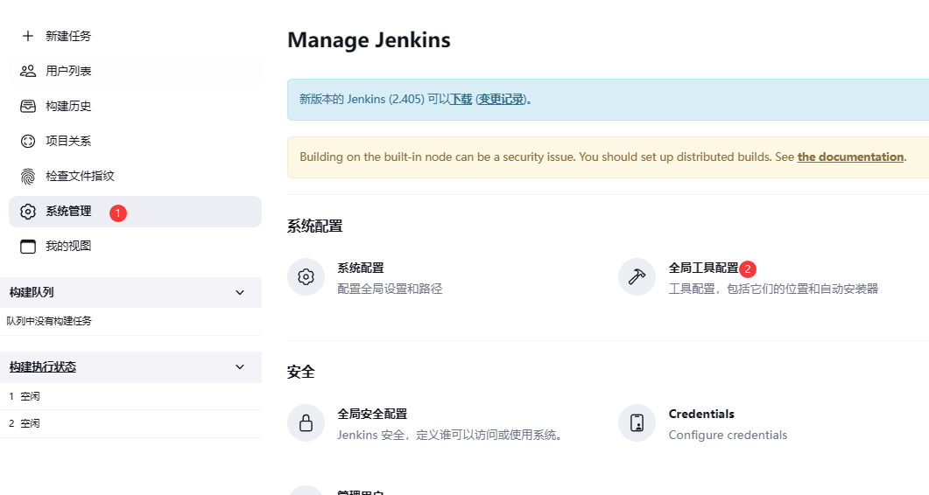The image size is (929, 495).
Task: Click the plus icon beside 新建任务
Action: [x=28, y=36]
